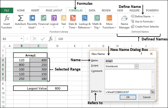Screen dimensions: 168x108
Task: Click the Largest Value label cell
Action: (30, 88)
